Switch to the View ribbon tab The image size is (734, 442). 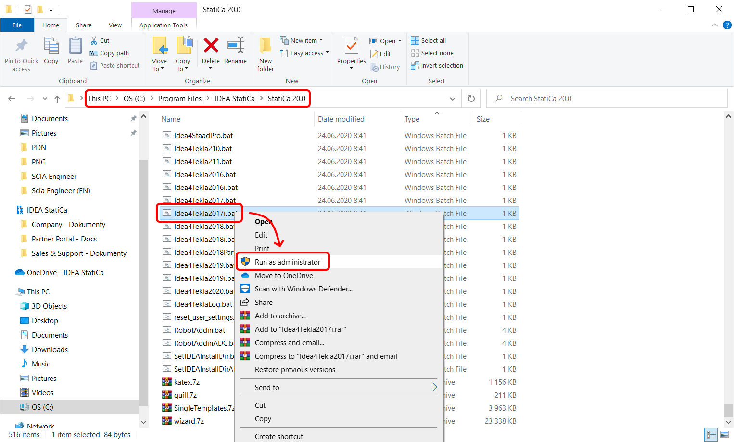coord(115,25)
